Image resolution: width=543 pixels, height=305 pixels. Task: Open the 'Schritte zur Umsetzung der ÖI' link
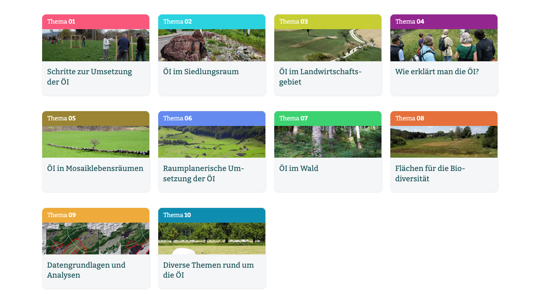pyautogui.click(x=89, y=77)
